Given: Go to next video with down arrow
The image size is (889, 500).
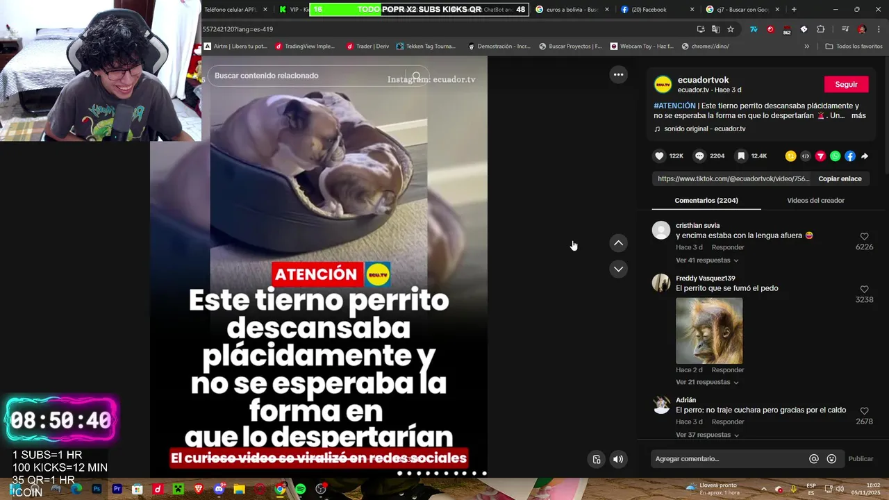Looking at the screenshot, I should coord(618,269).
